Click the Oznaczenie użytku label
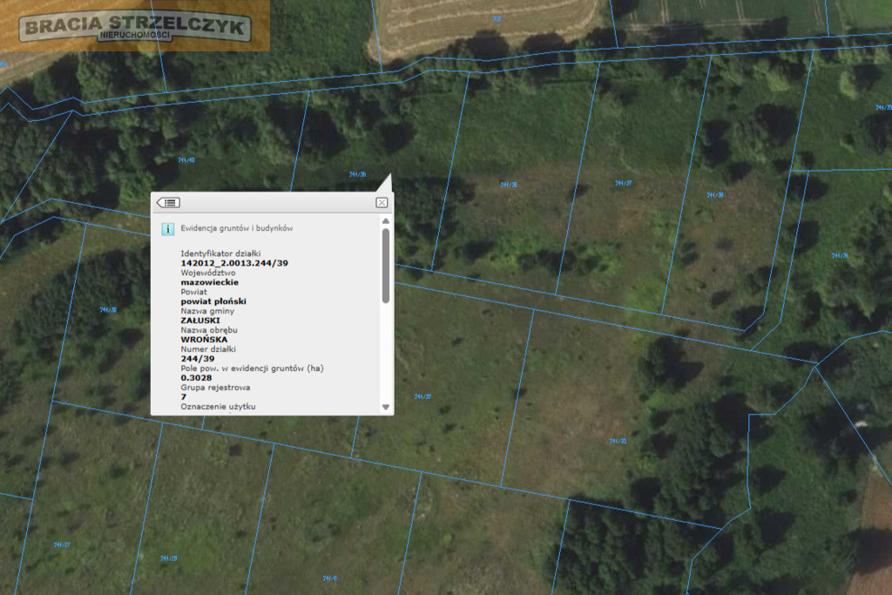Image resolution: width=892 pixels, height=595 pixels. pos(218,407)
